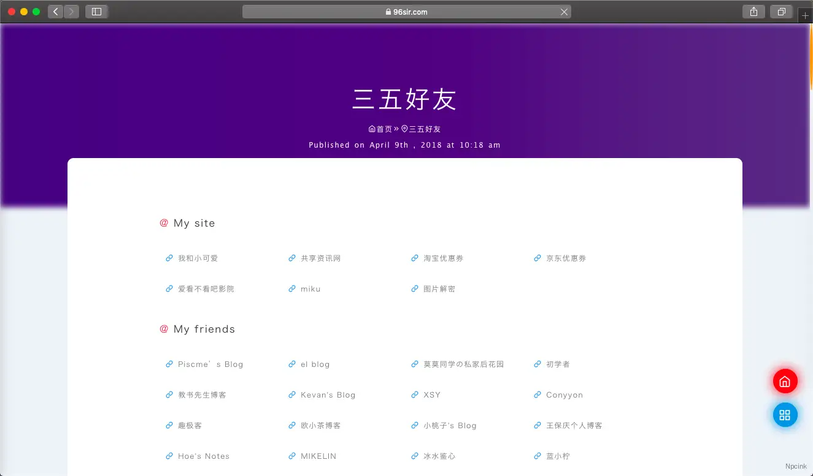Click the lock icon in address bar
The image size is (813, 476).
pyautogui.click(x=388, y=12)
